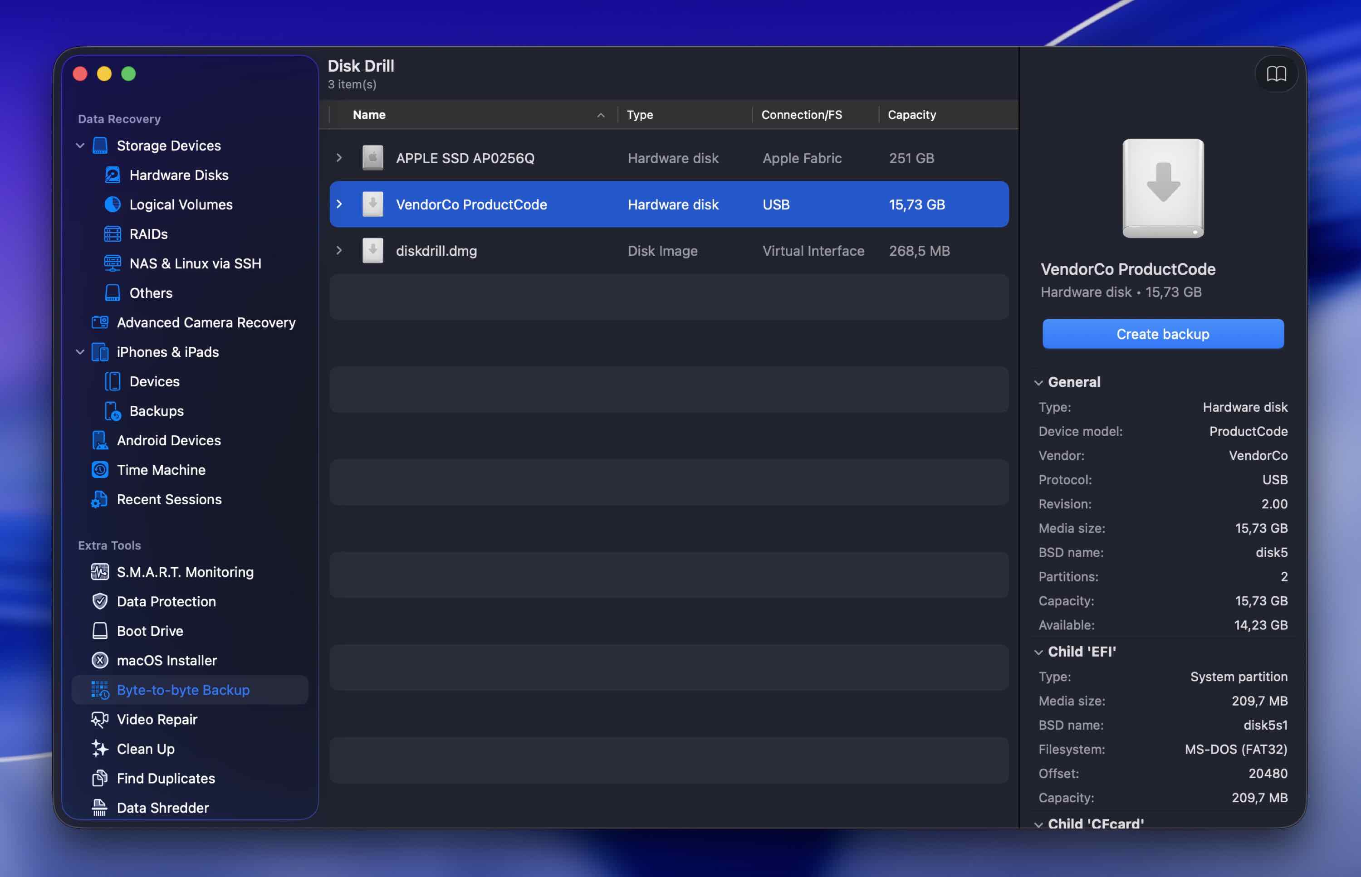Viewport: 1361px width, 877px height.
Task: Expand the VendorCo ProductCode row
Action: (x=339, y=204)
